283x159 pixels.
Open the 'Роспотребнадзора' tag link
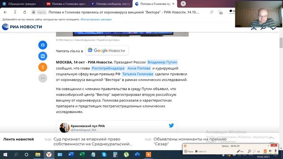108,68
